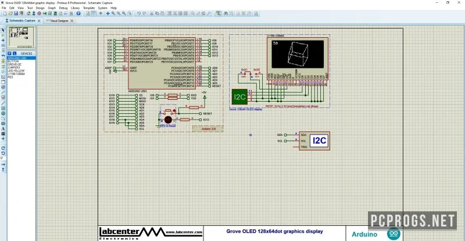Open the Terminals mode tool
The width and height of the screenshot is (465, 241).
[3, 66]
